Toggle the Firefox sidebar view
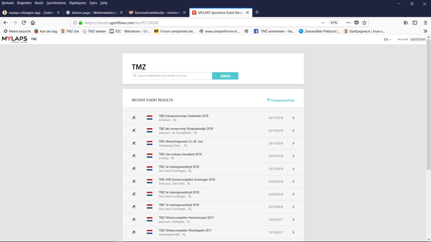The width and height of the screenshot is (431, 242). coord(415,23)
